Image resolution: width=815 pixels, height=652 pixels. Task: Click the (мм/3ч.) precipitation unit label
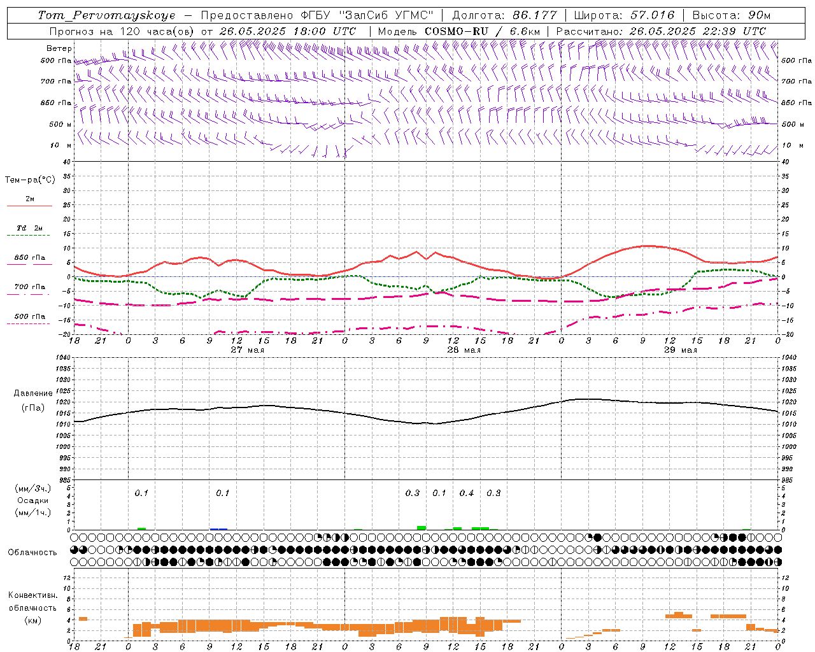[x=33, y=488]
